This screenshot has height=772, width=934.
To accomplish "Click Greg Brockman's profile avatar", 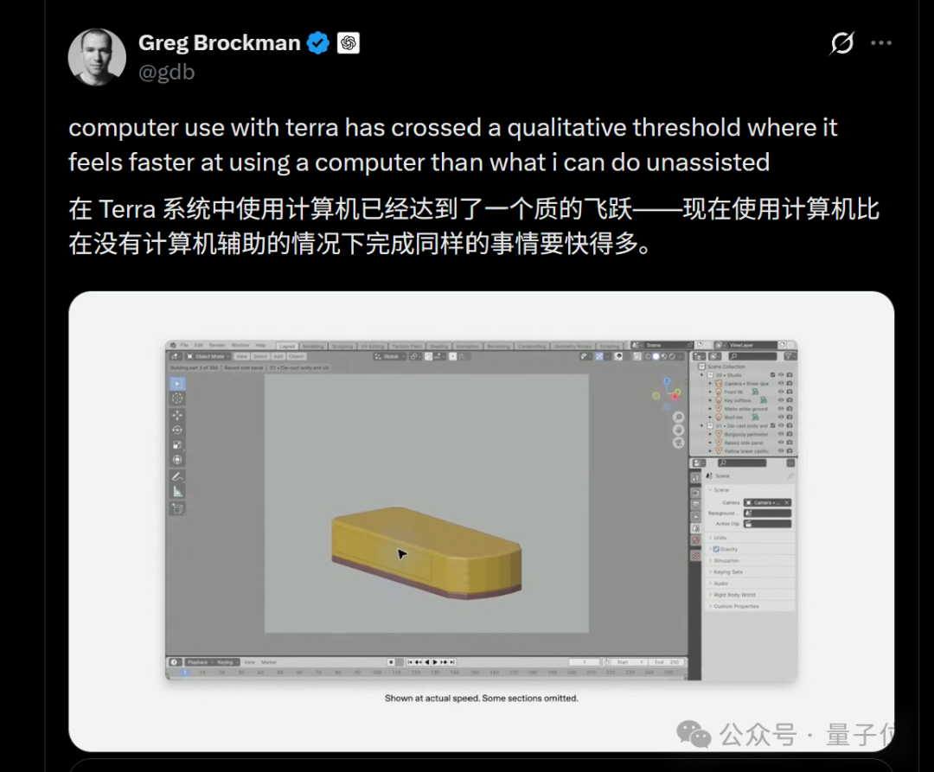I will click(x=97, y=57).
